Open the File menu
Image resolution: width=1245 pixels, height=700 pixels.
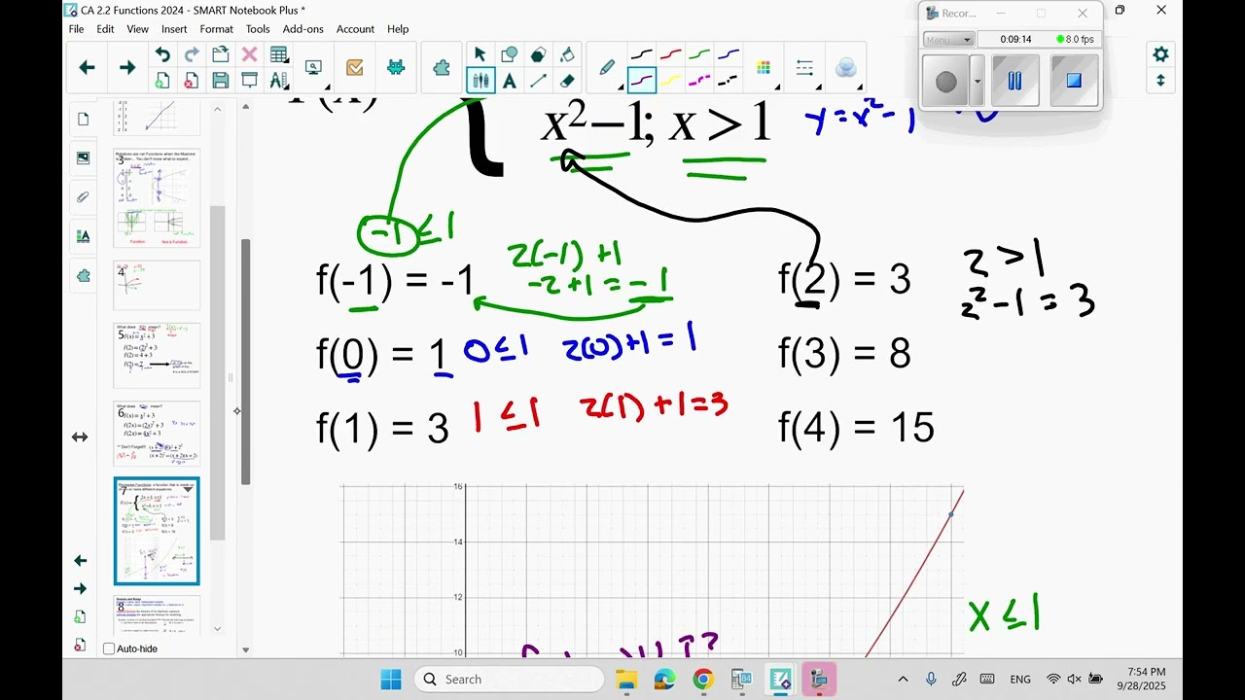pyautogui.click(x=76, y=29)
